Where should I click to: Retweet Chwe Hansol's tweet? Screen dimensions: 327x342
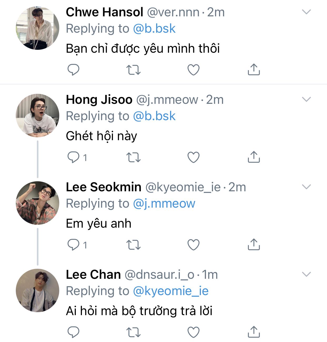tap(133, 70)
